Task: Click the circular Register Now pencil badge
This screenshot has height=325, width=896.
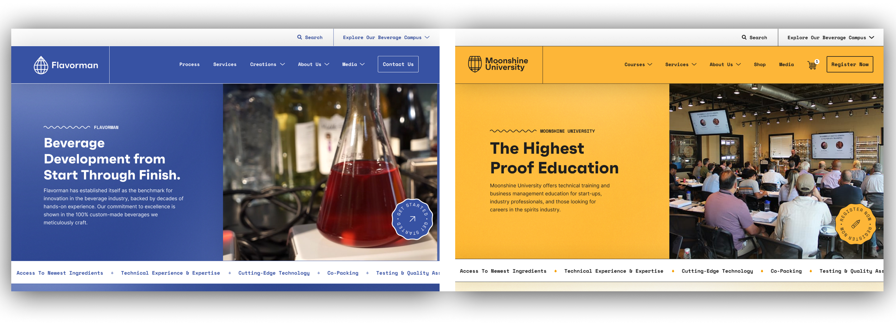Action: point(855,224)
